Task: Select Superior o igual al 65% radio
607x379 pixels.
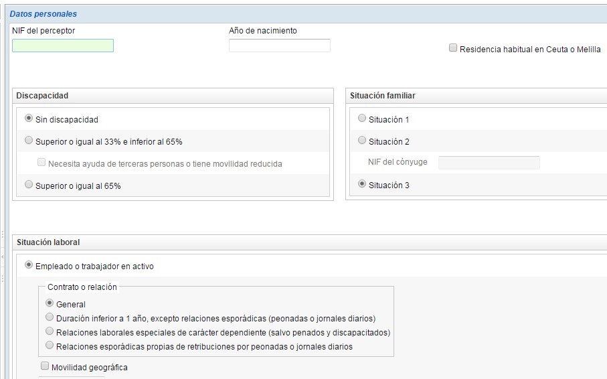Action: pyautogui.click(x=29, y=185)
